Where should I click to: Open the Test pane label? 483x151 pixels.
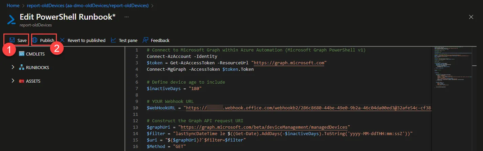click(x=128, y=40)
